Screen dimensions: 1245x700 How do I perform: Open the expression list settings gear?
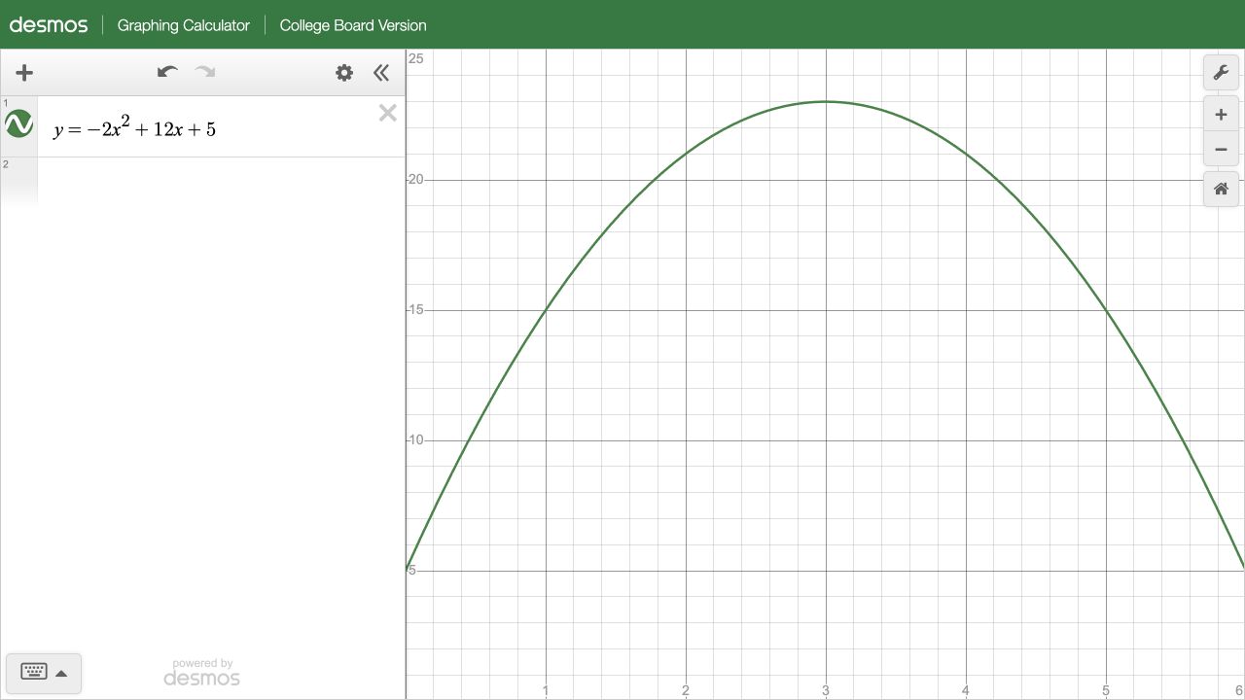tap(344, 72)
